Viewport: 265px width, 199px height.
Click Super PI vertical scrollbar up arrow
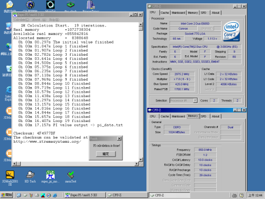point(141,24)
